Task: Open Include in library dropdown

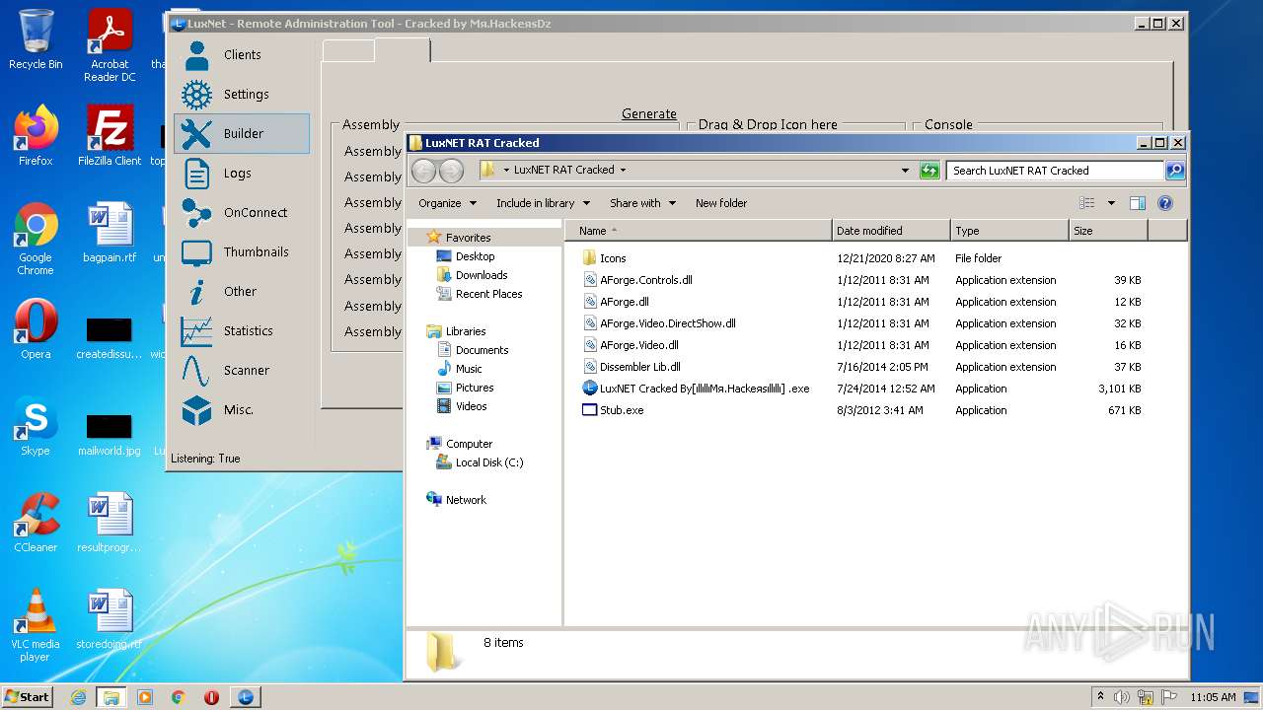Action: tap(543, 203)
